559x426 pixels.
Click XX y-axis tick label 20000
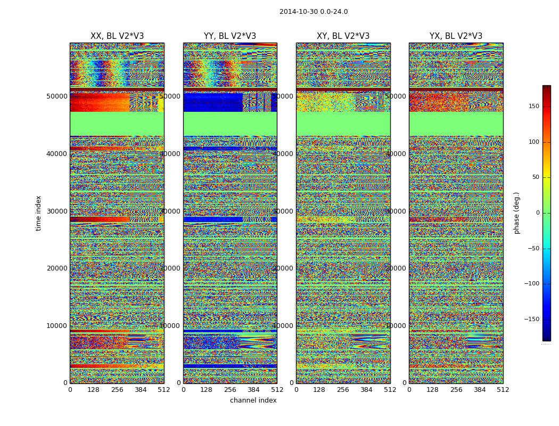point(57,268)
